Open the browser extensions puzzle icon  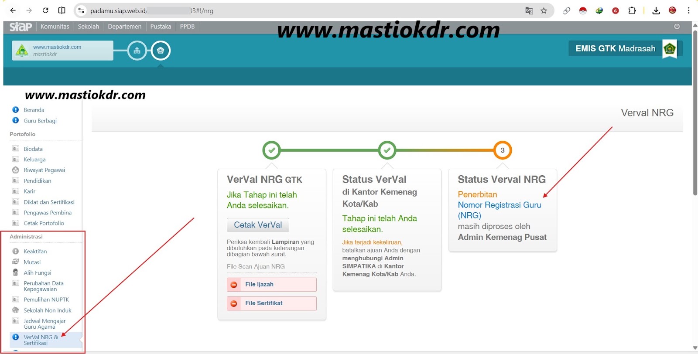[632, 10]
